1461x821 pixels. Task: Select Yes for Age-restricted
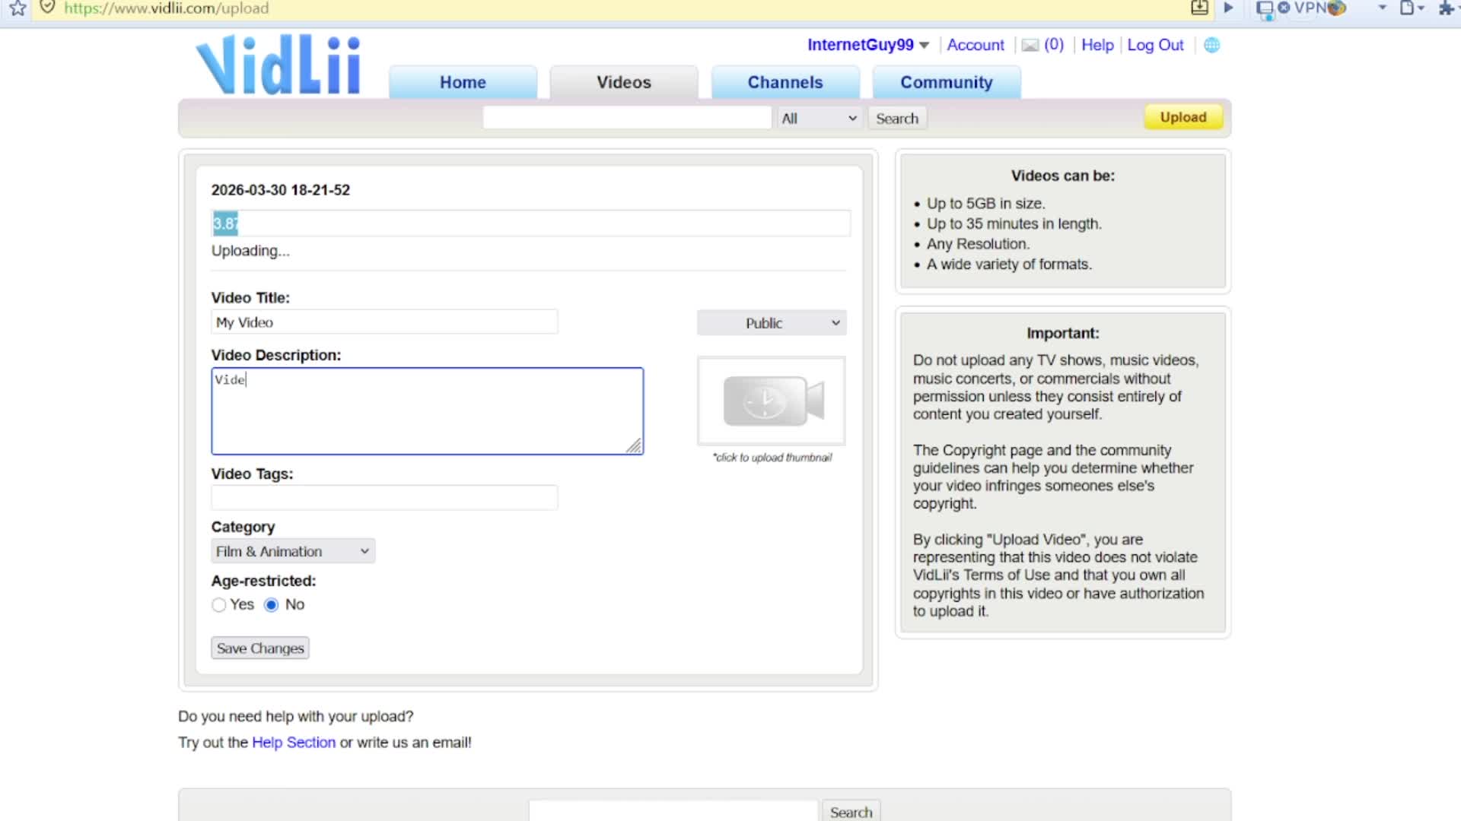coord(219,605)
